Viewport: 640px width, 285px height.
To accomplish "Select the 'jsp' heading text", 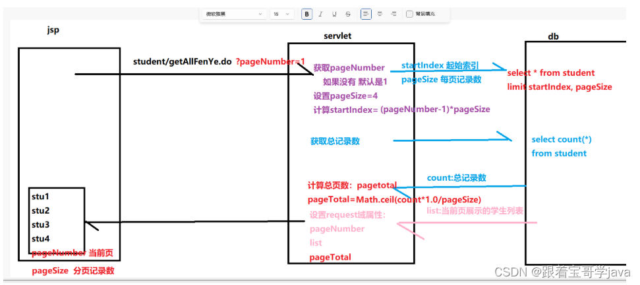I will tap(53, 30).
